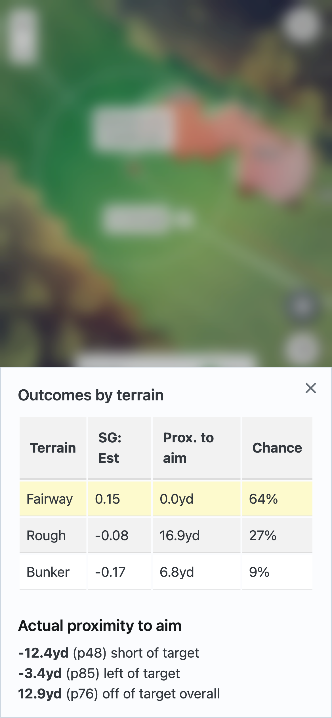
Task: Close the Outcomes by terrain panel
Action: tap(311, 388)
